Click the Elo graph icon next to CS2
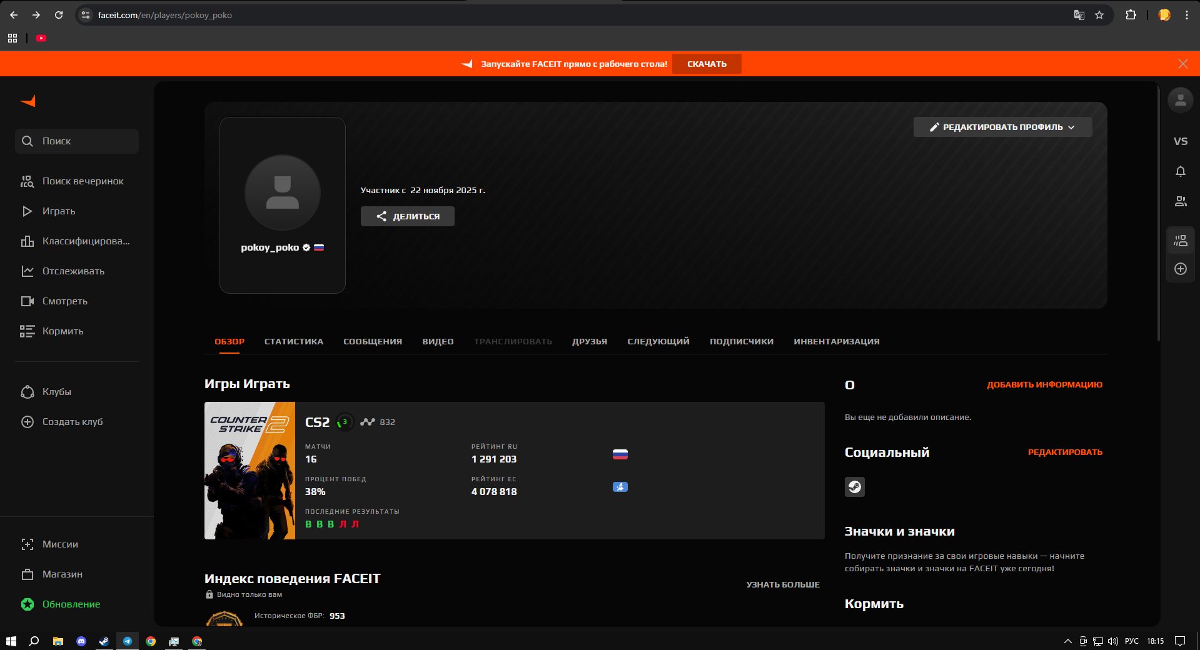This screenshot has width=1200, height=650. click(368, 422)
